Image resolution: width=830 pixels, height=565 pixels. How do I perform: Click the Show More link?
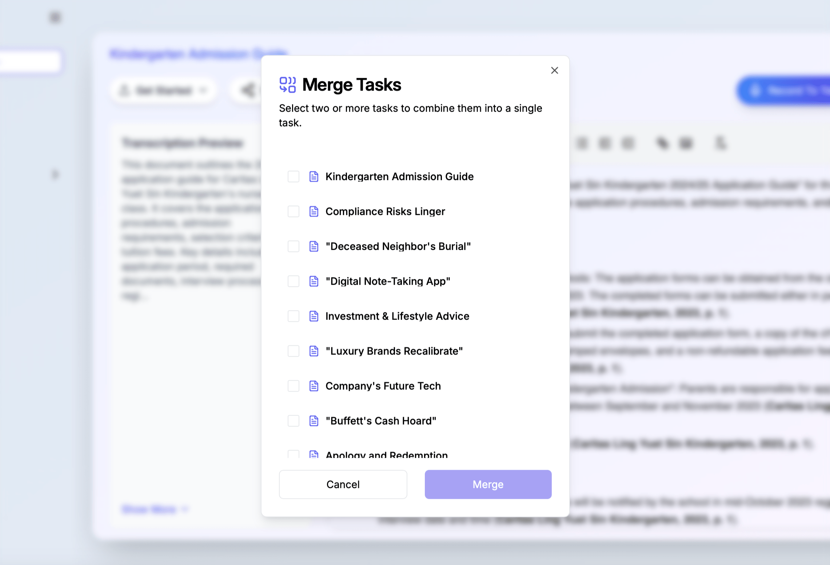(148, 509)
